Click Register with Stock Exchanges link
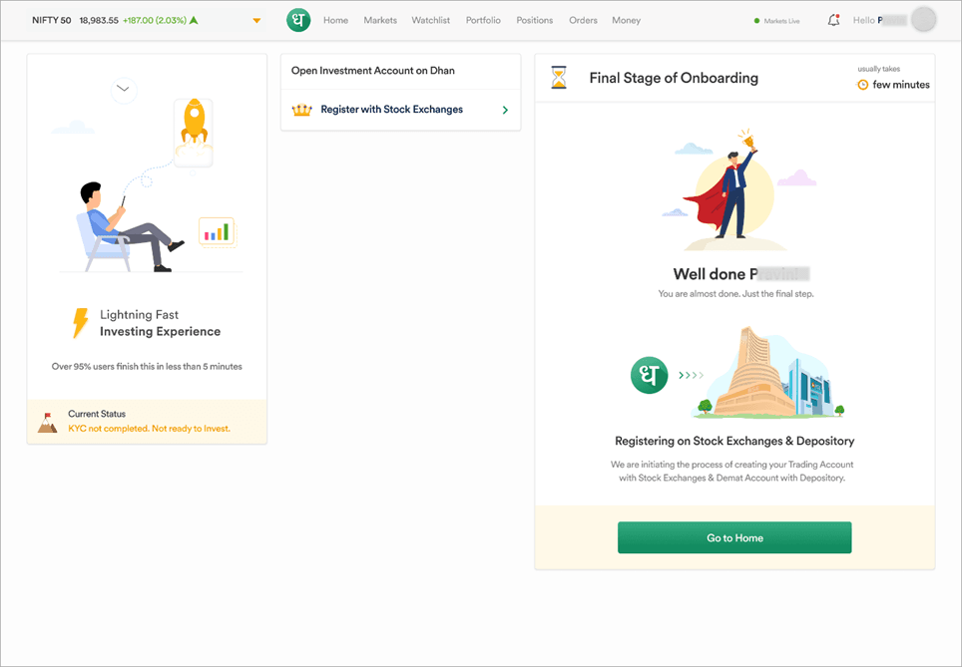The height and width of the screenshot is (667, 962). point(391,110)
